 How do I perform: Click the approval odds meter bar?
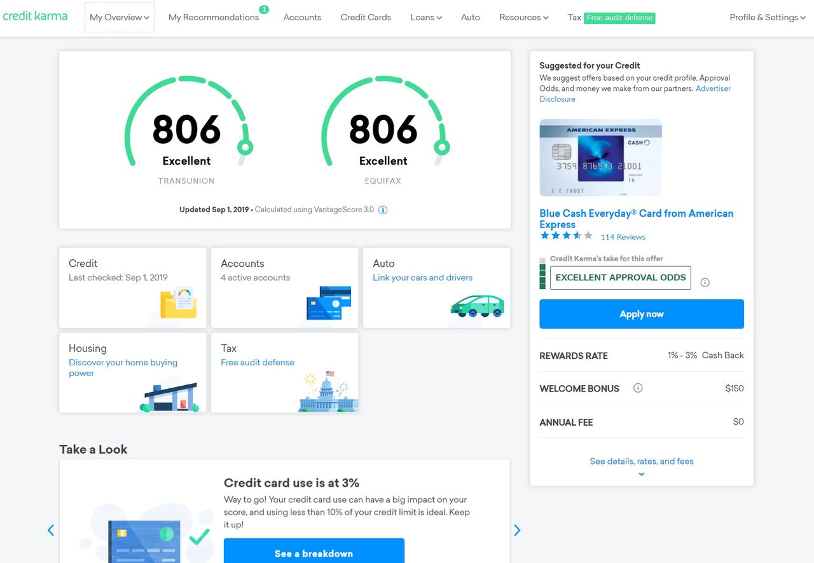542,273
